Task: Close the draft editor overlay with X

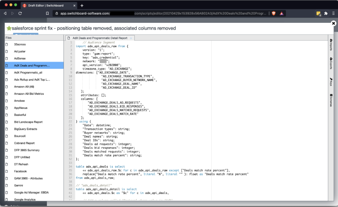Action: point(333,23)
